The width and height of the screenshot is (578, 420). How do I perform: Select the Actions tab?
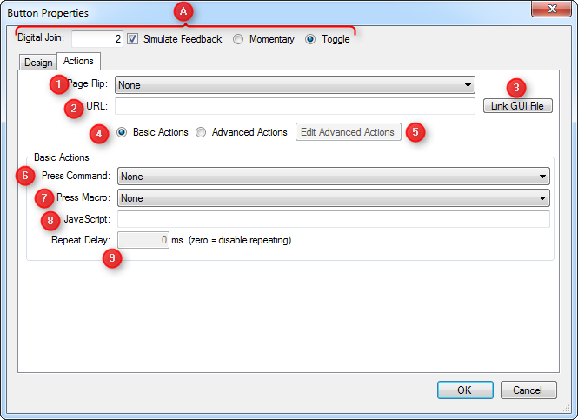tap(79, 61)
